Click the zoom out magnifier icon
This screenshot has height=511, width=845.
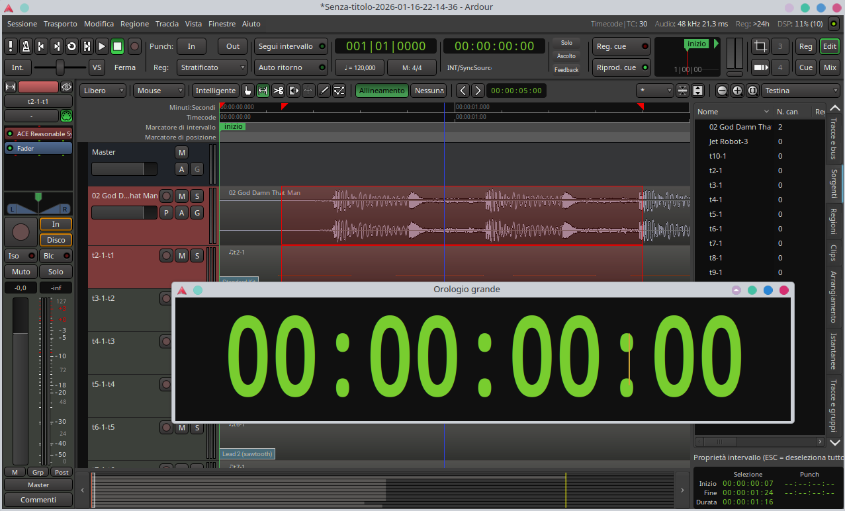[722, 91]
